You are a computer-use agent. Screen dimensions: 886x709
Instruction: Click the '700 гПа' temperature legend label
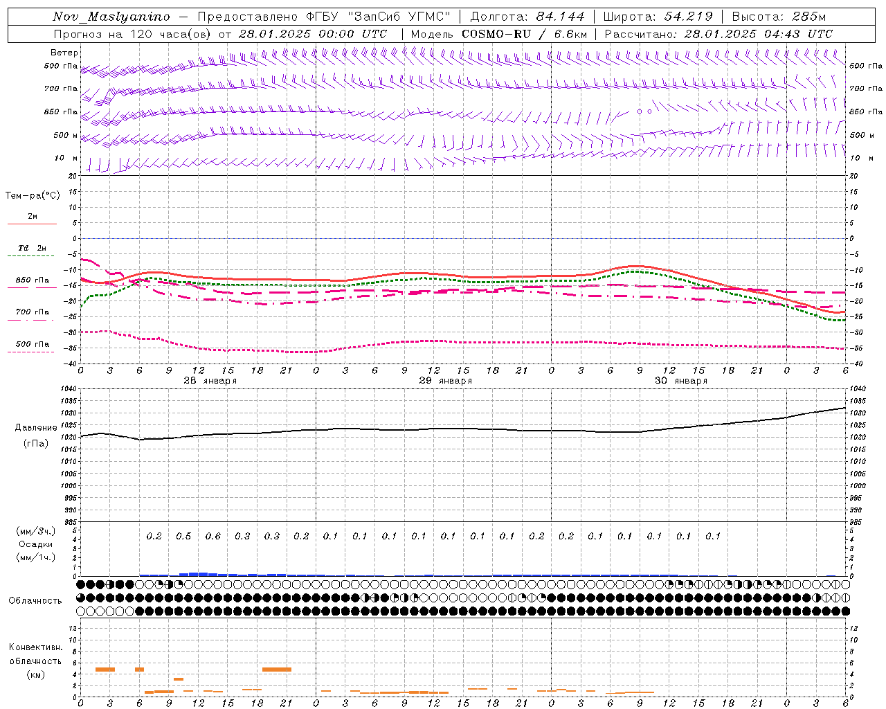[x=33, y=312]
